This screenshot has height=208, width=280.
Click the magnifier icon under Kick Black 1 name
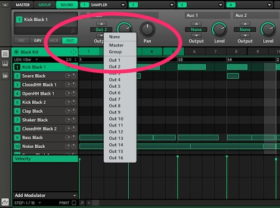pos(73,31)
